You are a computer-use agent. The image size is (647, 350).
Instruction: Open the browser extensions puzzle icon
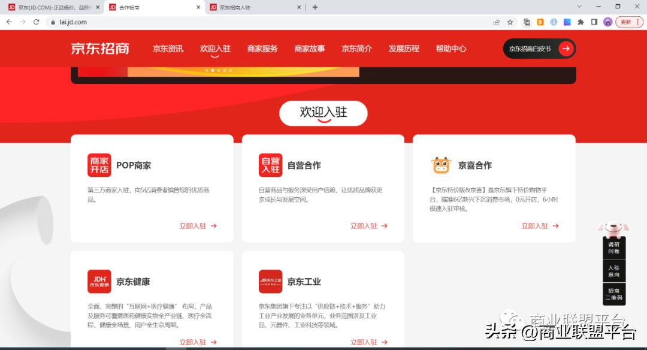[x=581, y=22]
